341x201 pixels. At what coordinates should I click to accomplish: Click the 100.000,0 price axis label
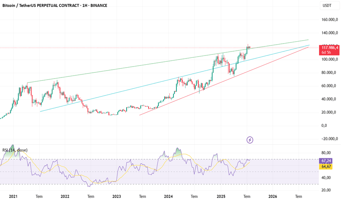330,59
